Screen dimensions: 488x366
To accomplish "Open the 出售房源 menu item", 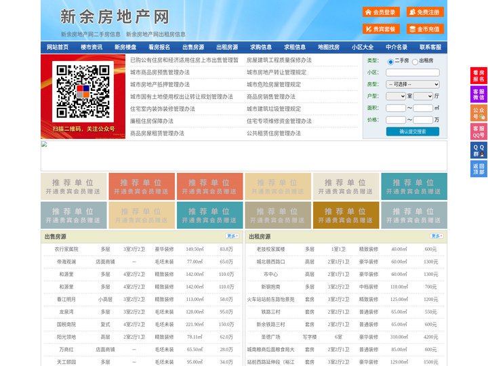I will click(193, 47).
